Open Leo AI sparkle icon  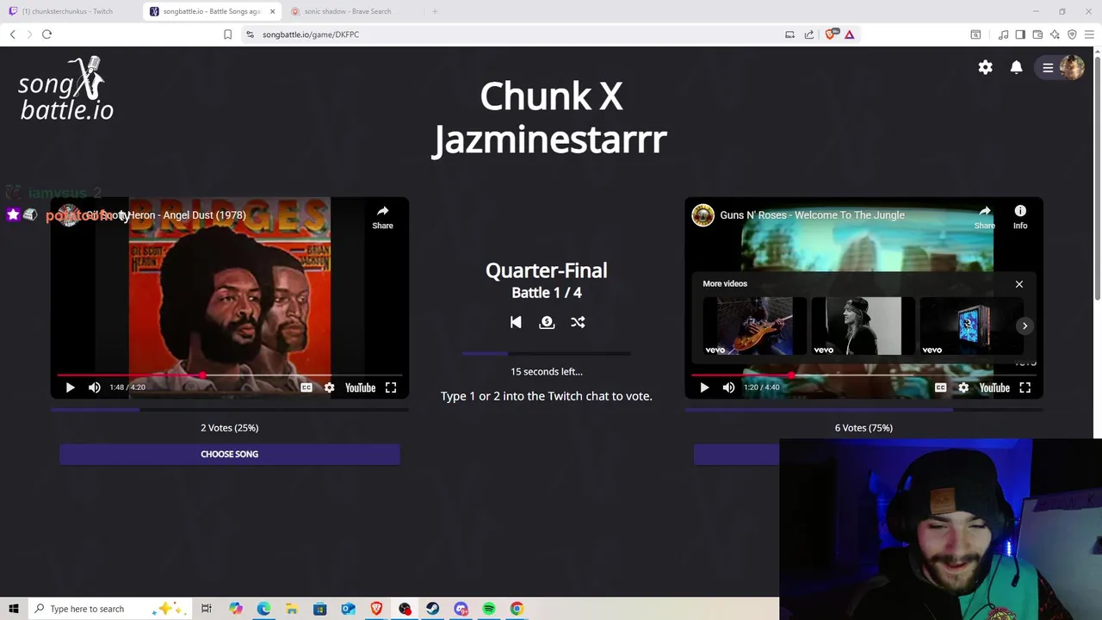[1055, 34]
